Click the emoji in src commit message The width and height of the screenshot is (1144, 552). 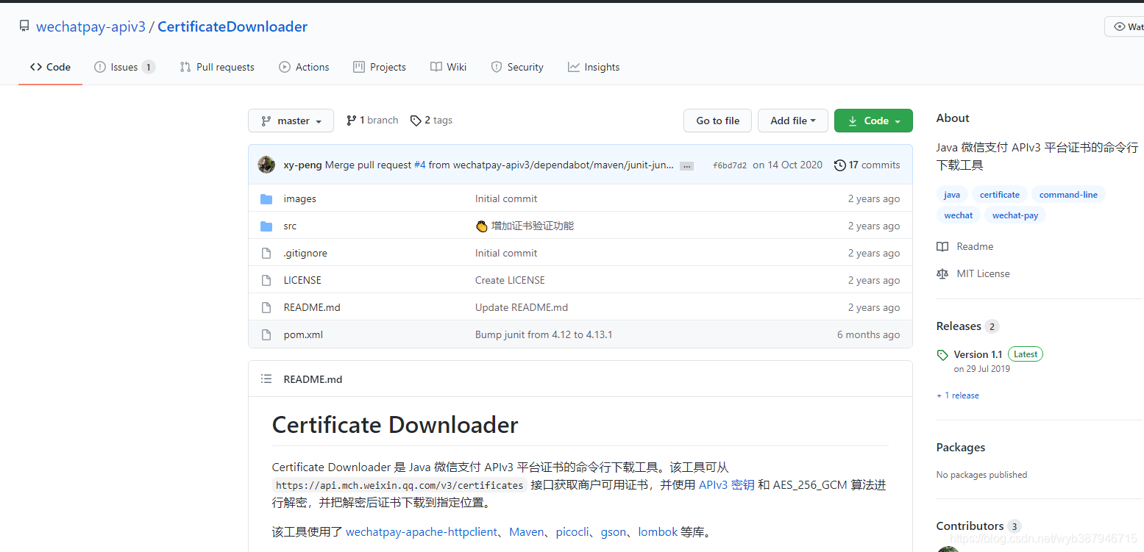coord(482,226)
